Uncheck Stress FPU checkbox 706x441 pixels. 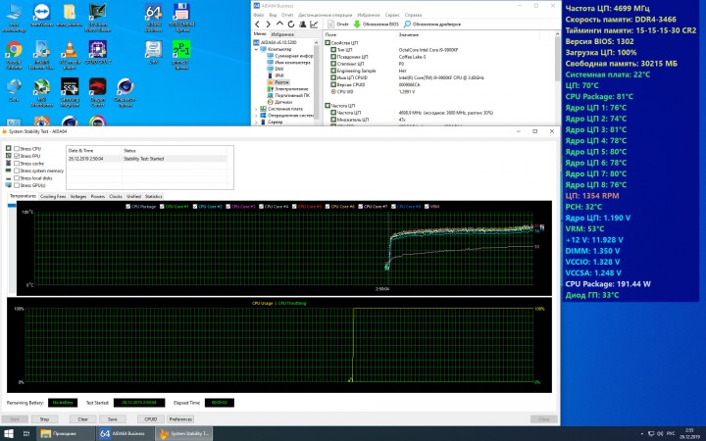click(x=17, y=156)
